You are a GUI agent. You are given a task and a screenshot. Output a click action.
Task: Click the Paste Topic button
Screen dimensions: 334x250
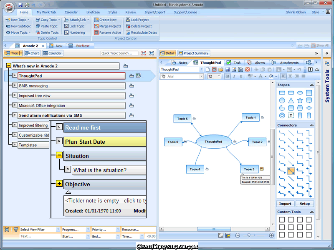47,26
